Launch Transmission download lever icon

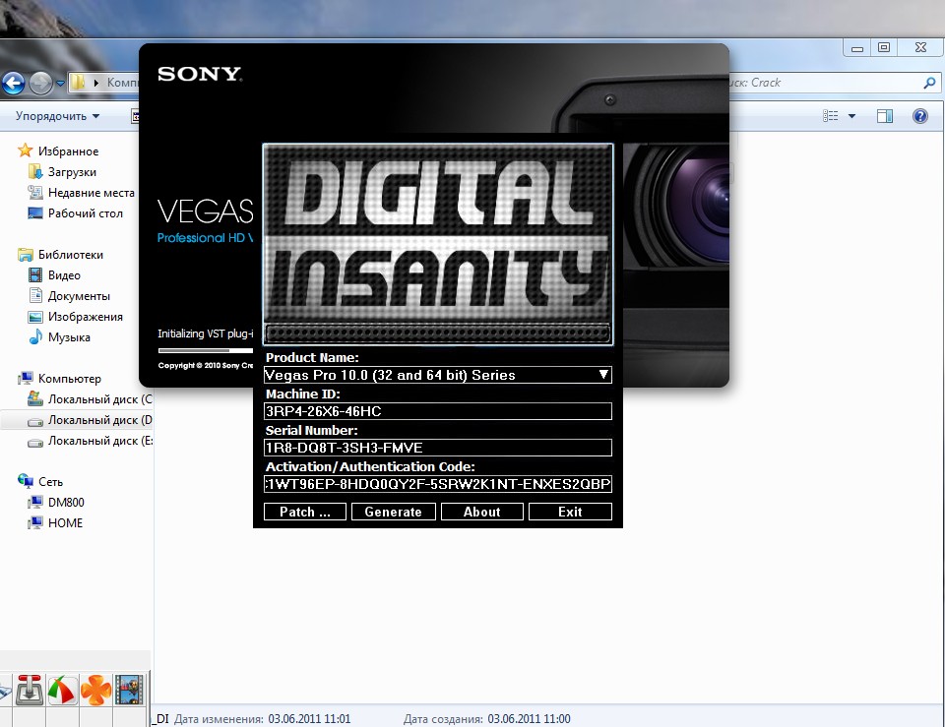29,691
